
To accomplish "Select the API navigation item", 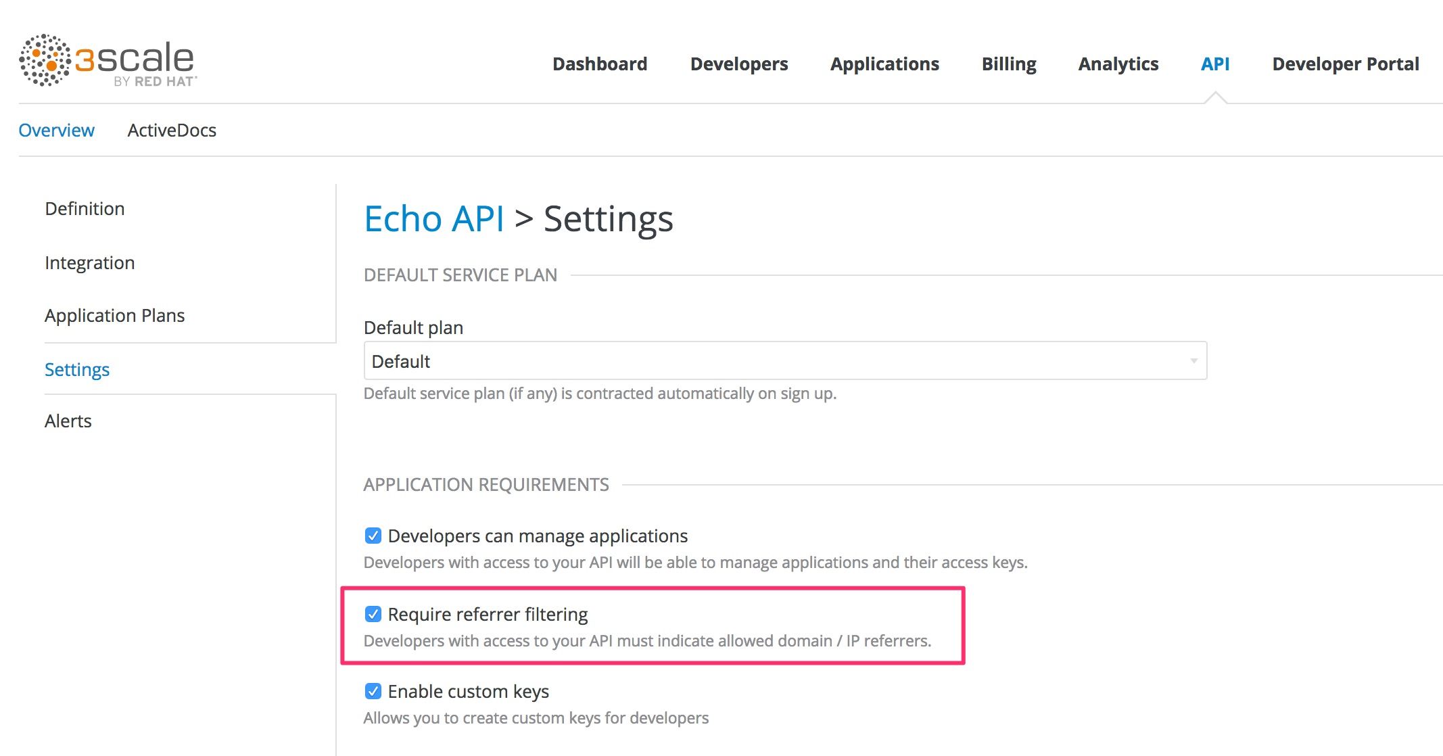I will point(1215,64).
